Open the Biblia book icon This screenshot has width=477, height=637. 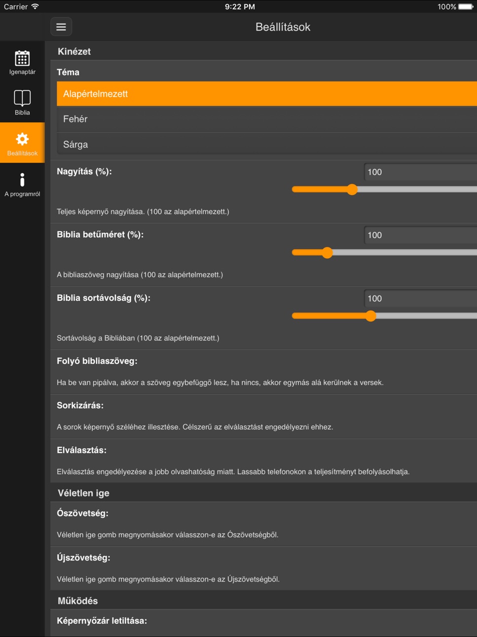click(22, 98)
